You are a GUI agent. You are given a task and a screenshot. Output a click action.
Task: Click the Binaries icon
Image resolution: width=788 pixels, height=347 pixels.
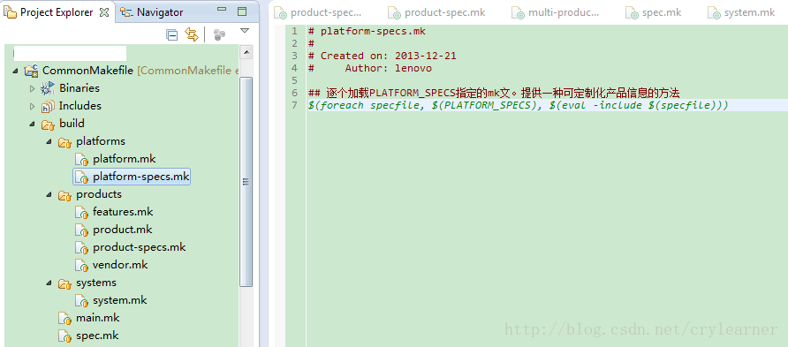pos(48,88)
